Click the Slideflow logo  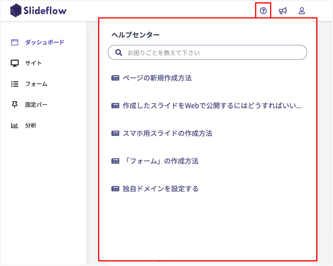click(x=38, y=11)
